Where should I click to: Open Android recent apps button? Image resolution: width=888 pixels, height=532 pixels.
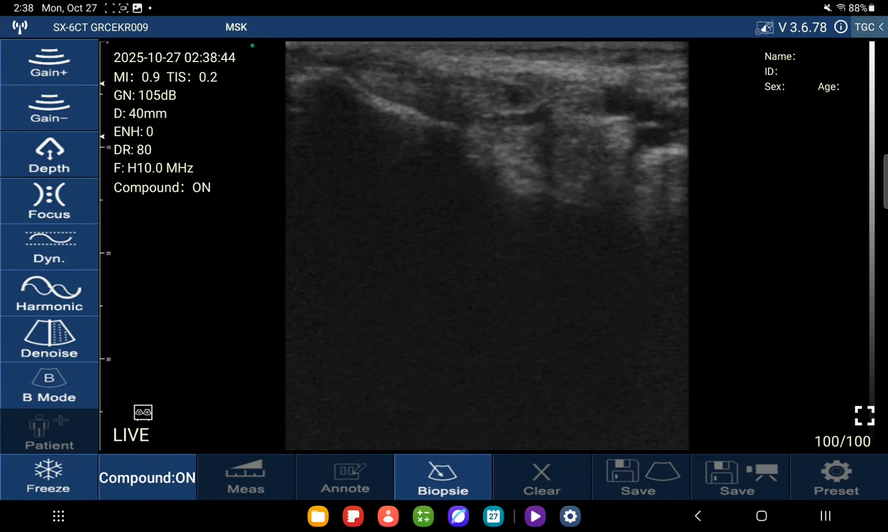click(825, 516)
